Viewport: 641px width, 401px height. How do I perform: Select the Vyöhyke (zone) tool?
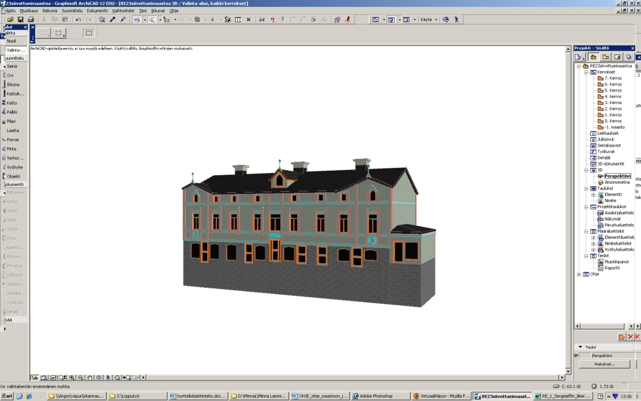tap(14, 167)
